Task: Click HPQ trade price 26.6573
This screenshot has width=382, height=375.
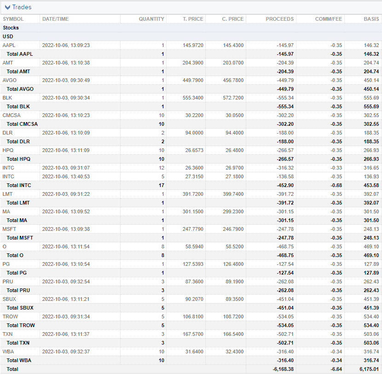Action: (194, 151)
